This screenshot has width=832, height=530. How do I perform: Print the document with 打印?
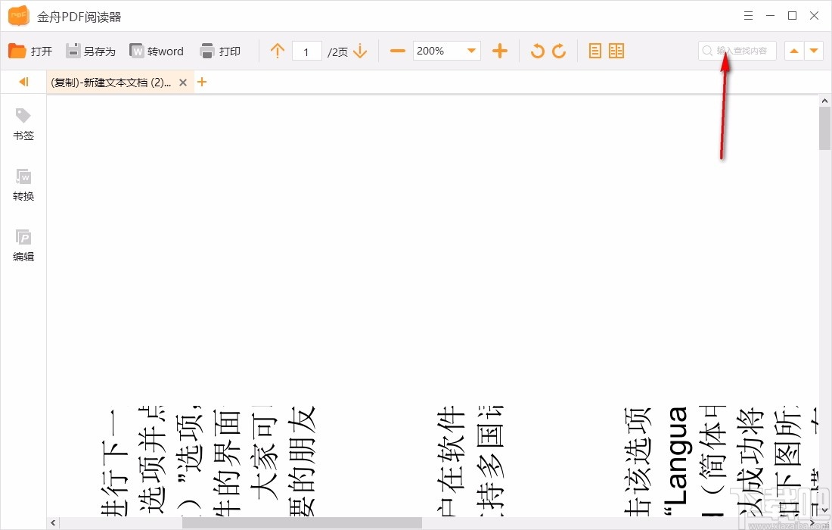tap(220, 51)
